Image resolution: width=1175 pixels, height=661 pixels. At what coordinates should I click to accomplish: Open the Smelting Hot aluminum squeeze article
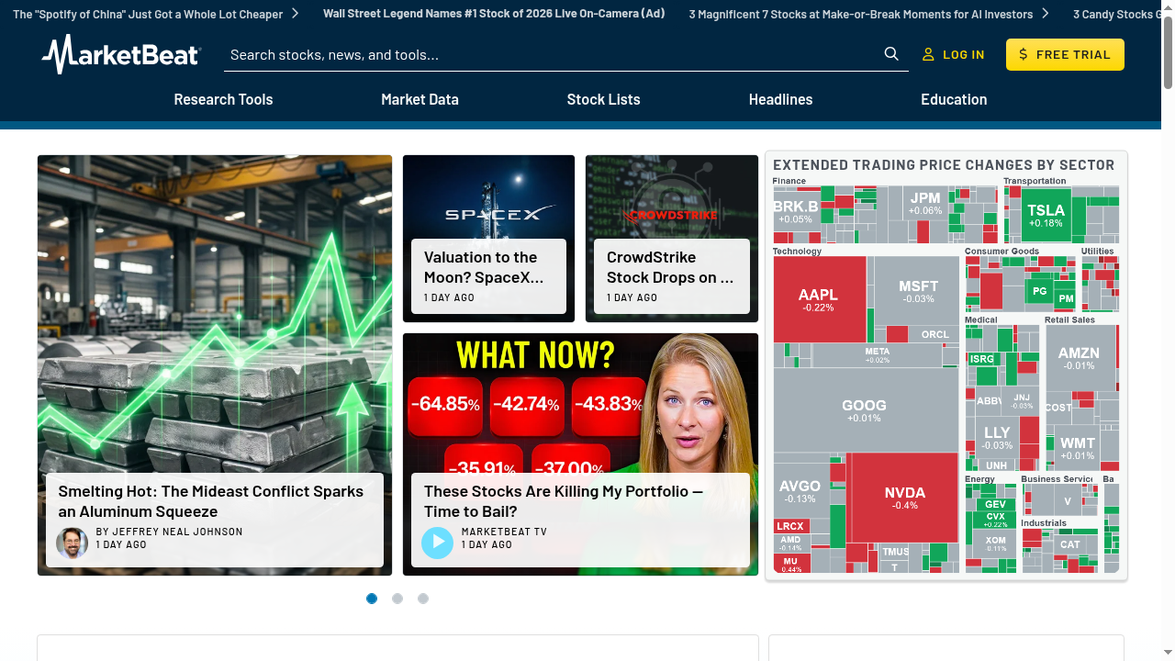click(x=211, y=501)
